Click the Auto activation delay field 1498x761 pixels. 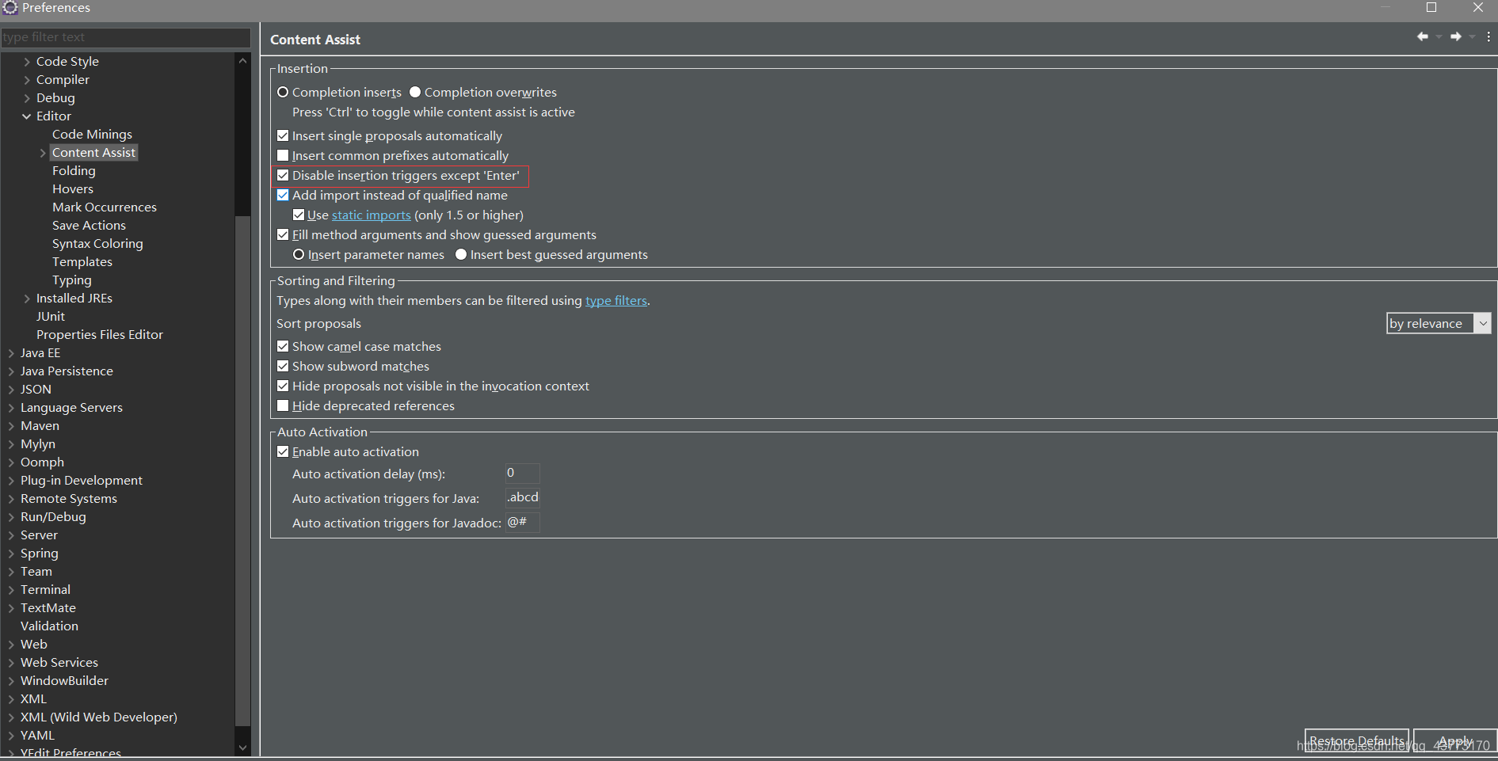tap(523, 473)
